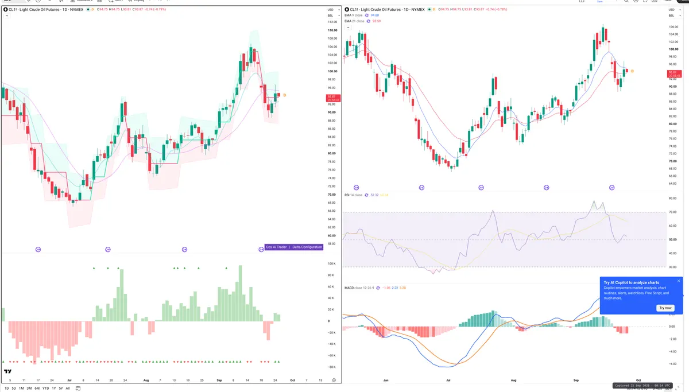Click the EMA 9 close indicator label
Screen dimensions: 689x392
point(353,15)
